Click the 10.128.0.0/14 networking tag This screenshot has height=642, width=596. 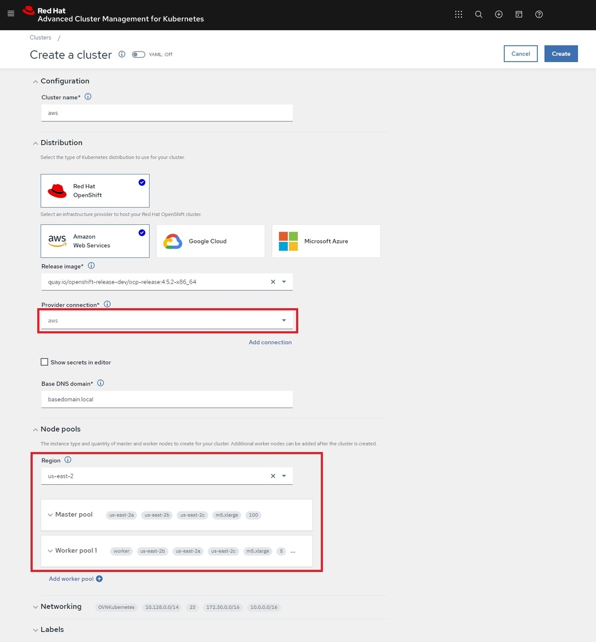pos(162,607)
